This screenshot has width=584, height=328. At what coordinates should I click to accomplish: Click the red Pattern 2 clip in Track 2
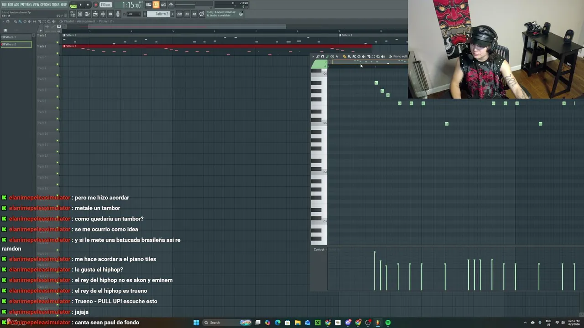pos(217,46)
